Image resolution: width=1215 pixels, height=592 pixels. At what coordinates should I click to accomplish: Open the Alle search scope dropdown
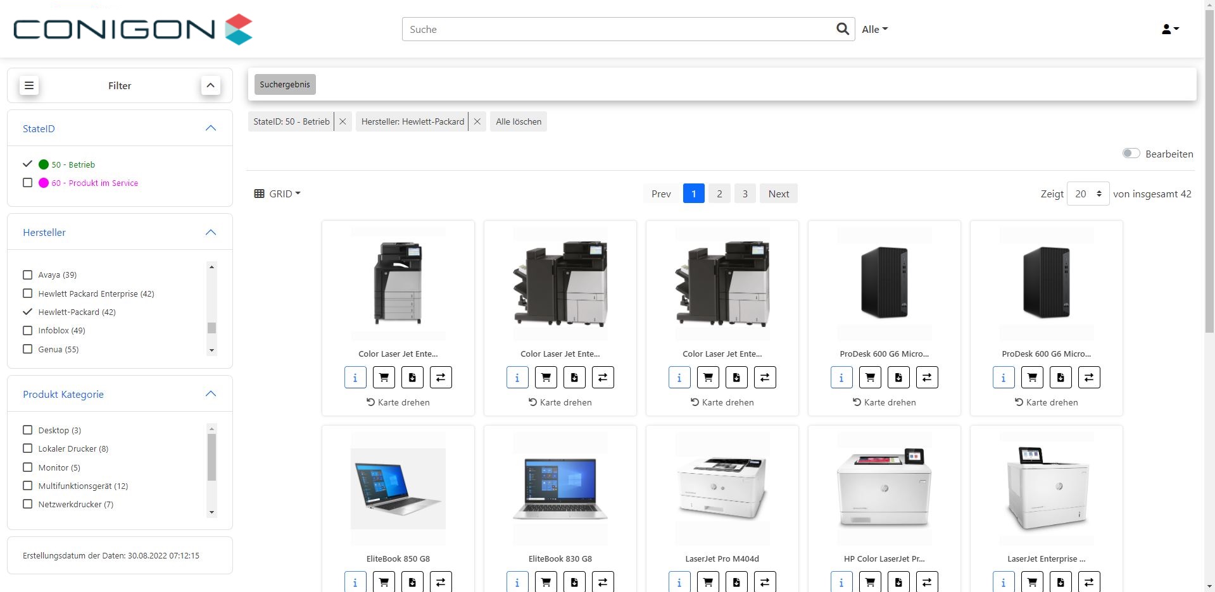click(x=875, y=29)
